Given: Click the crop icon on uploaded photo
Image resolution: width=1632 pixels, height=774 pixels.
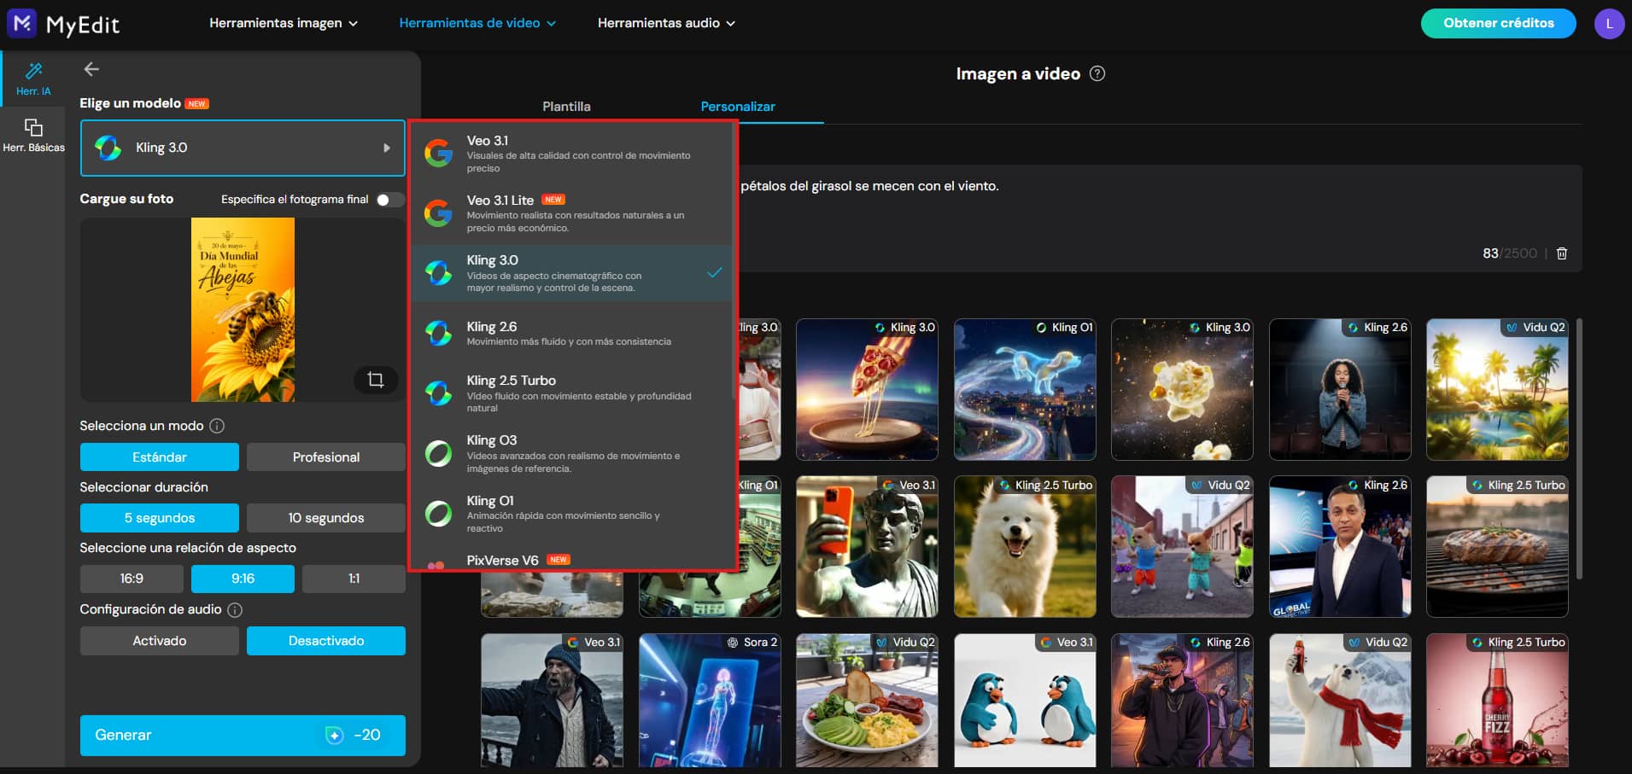Looking at the screenshot, I should pos(375,380).
